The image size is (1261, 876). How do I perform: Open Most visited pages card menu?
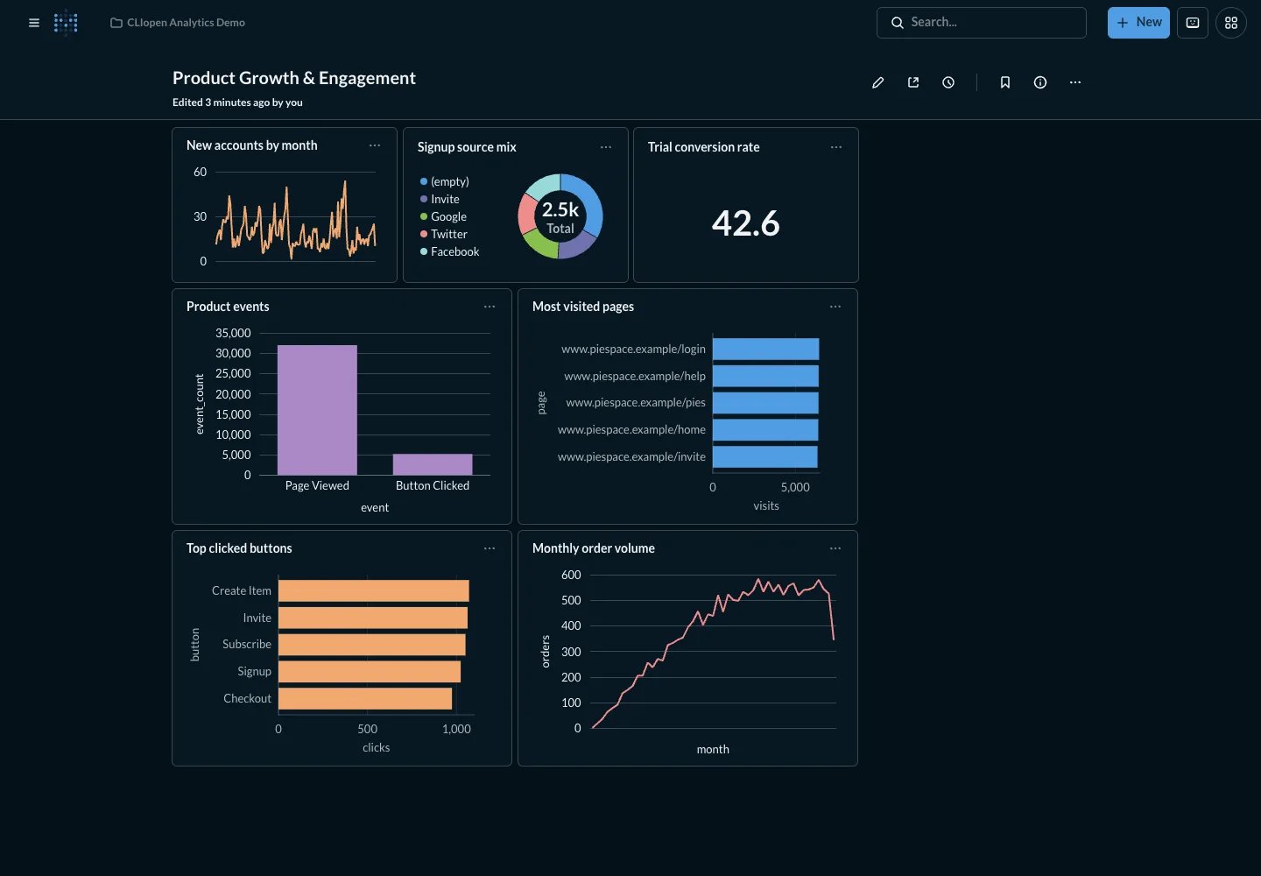[835, 307]
